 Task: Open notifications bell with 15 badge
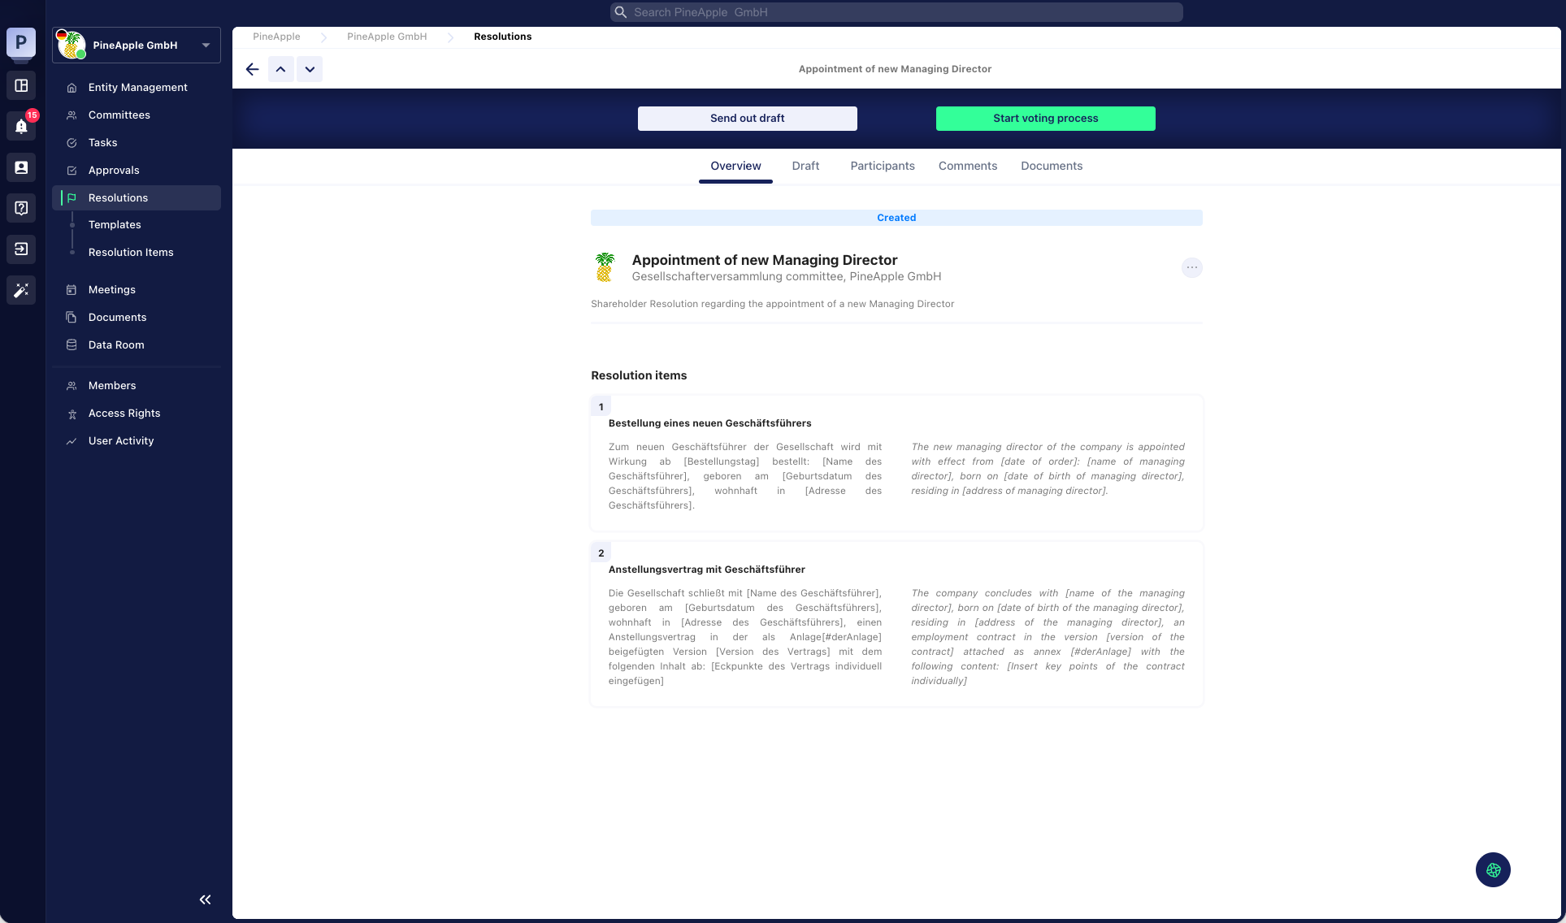pyautogui.click(x=21, y=126)
